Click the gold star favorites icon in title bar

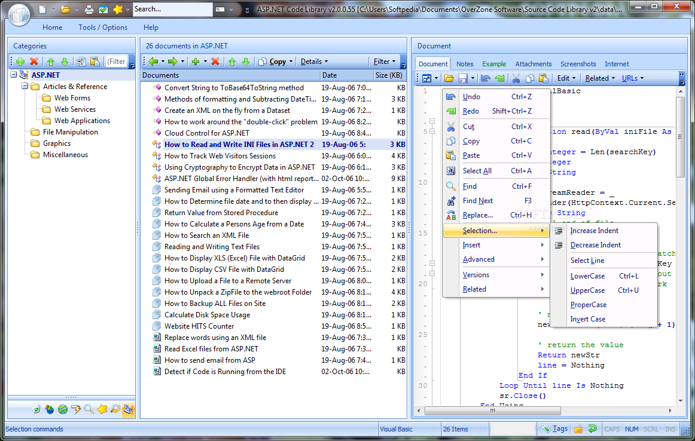[118, 10]
